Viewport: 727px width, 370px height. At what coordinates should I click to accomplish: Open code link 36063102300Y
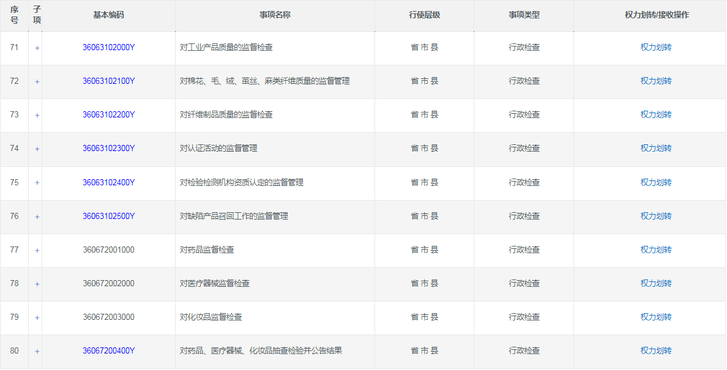coord(108,148)
